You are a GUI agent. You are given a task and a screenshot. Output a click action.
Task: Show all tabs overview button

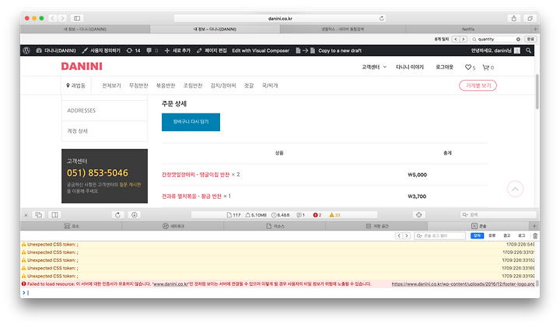[530, 18]
